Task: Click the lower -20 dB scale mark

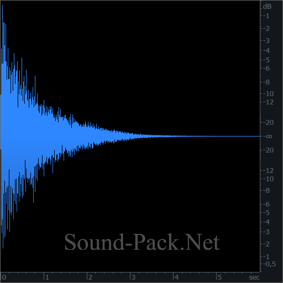Action: (268, 150)
